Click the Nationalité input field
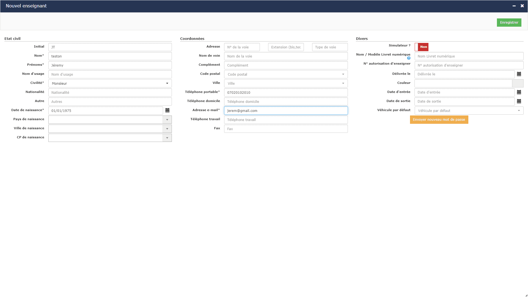This screenshot has width=528, height=297. (110, 92)
